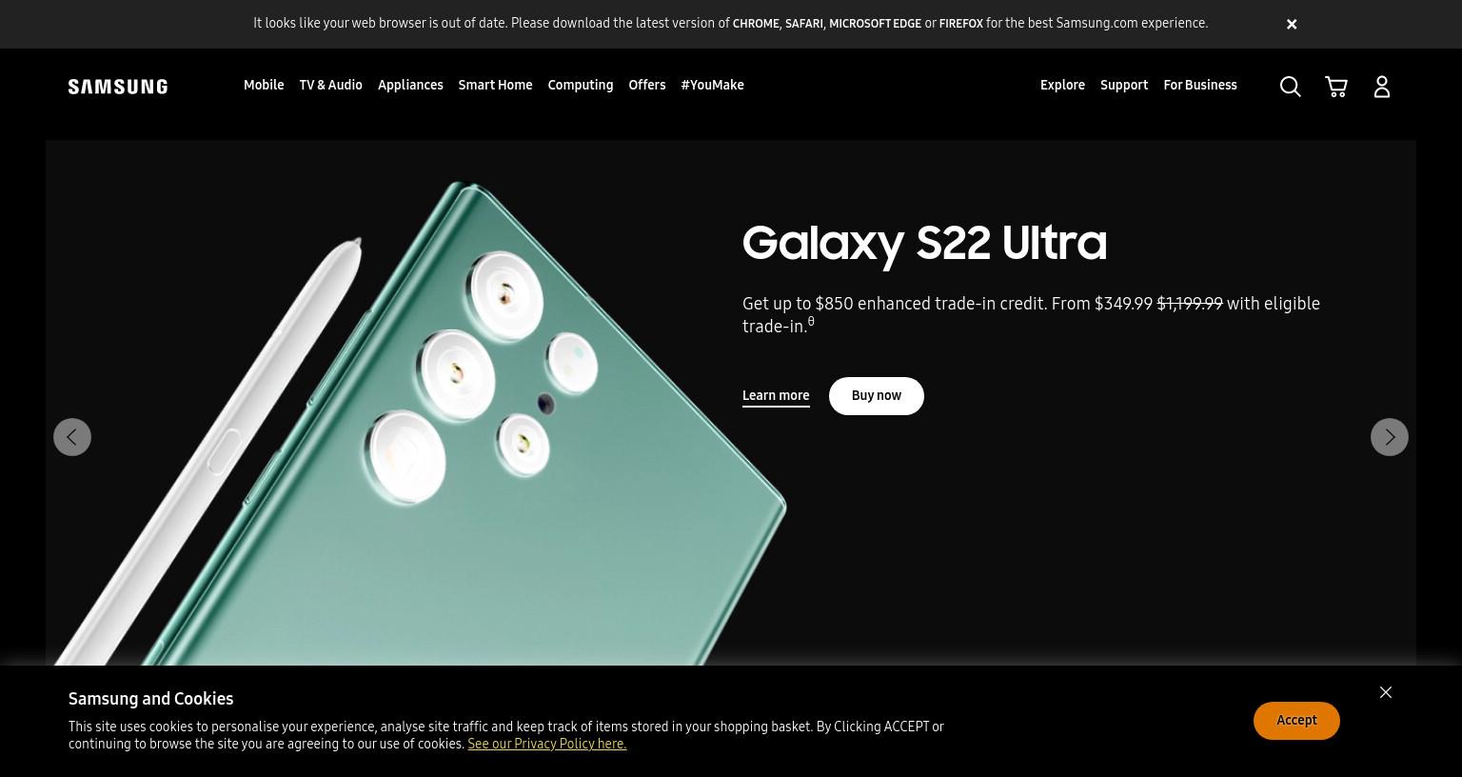This screenshot has height=777, width=1462.
Task: Dismiss the outdated browser notice
Action: [x=1292, y=24]
